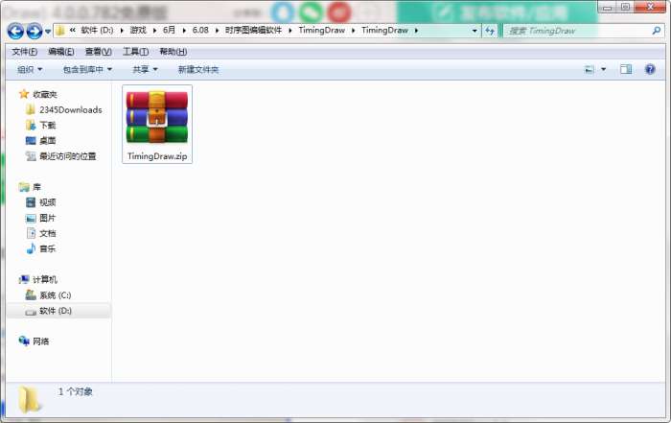The height and width of the screenshot is (423, 671).
Task: Minimize the explorer window
Action: [607, 7]
